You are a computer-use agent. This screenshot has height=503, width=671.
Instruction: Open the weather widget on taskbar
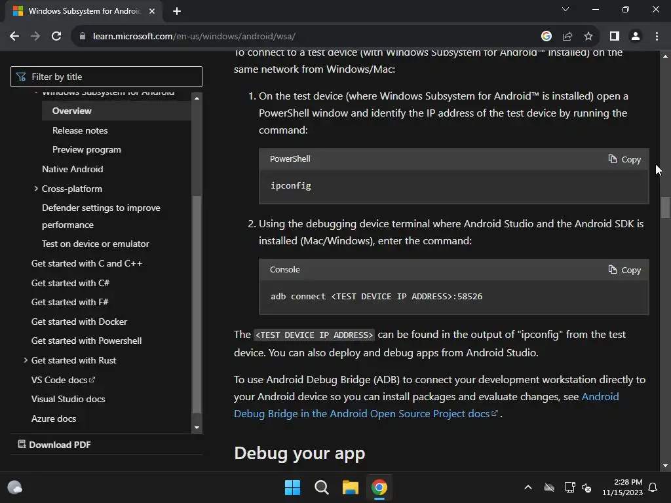coord(15,487)
